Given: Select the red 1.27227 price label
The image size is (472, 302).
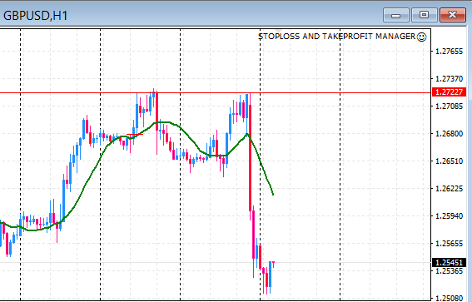Looking at the screenshot, I should 449,92.
